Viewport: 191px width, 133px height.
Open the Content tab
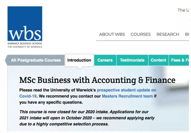point(158,60)
